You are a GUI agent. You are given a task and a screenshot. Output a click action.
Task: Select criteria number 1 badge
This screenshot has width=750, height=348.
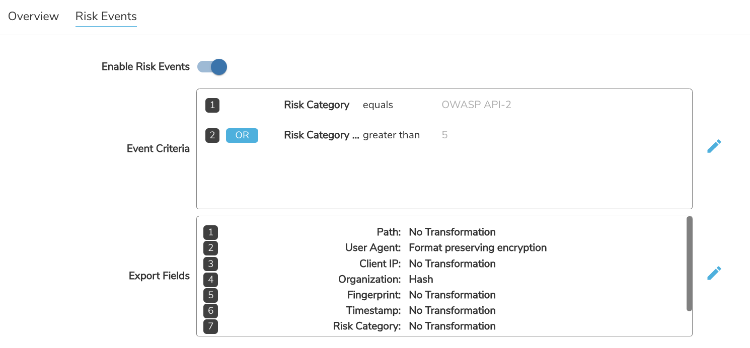pos(212,105)
